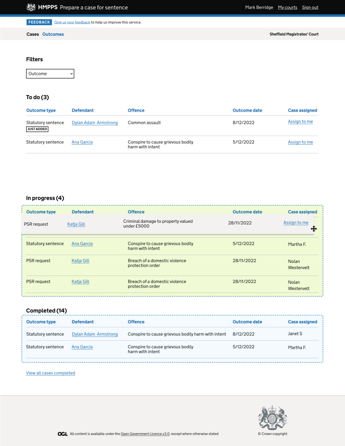The width and height of the screenshot is (345, 446).
Task: Click the blue FEEDBACK badge
Action: coord(39,22)
